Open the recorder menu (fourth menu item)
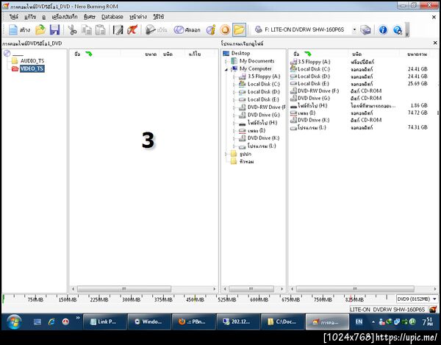Image resolution: width=441 pixels, height=345 pixels. tap(65, 17)
